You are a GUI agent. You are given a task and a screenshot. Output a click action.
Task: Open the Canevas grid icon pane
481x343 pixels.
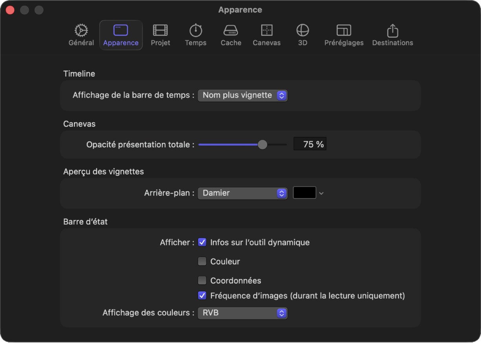[267, 30]
